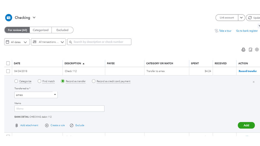The image size is (260, 146).
Task: Switch to the Excluded tab
Action: click(x=62, y=30)
